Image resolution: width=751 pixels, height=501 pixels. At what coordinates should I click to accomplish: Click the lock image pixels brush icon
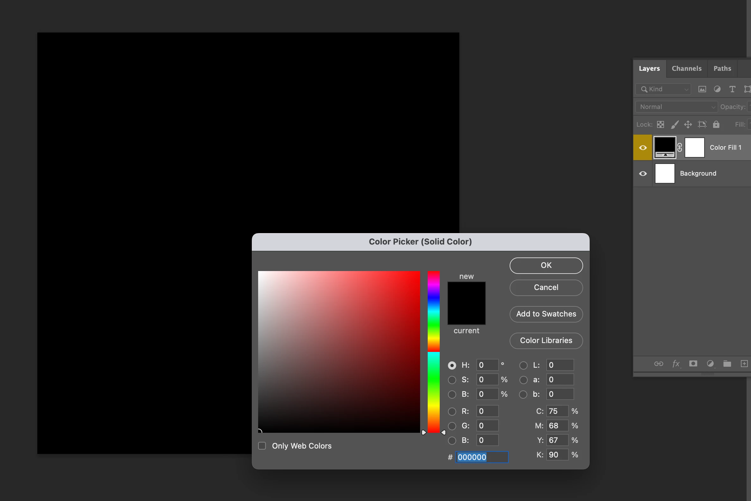[x=674, y=124]
